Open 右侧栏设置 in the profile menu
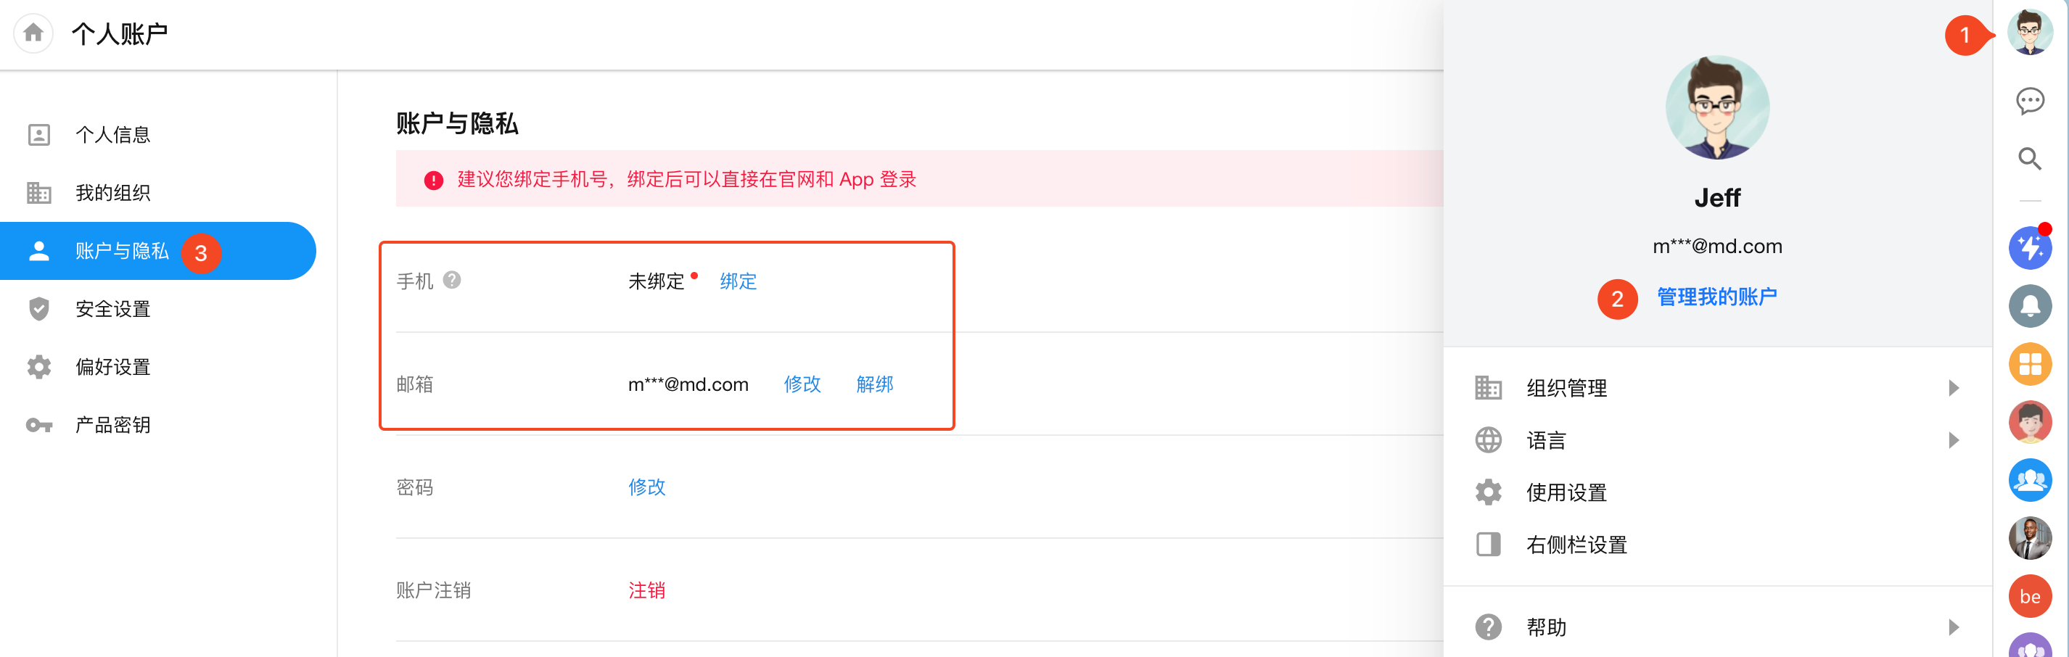This screenshot has height=657, width=2069. (x=1576, y=545)
